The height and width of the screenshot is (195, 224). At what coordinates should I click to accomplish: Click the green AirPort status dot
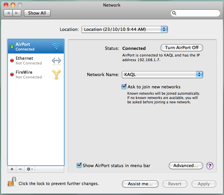point(12,47)
